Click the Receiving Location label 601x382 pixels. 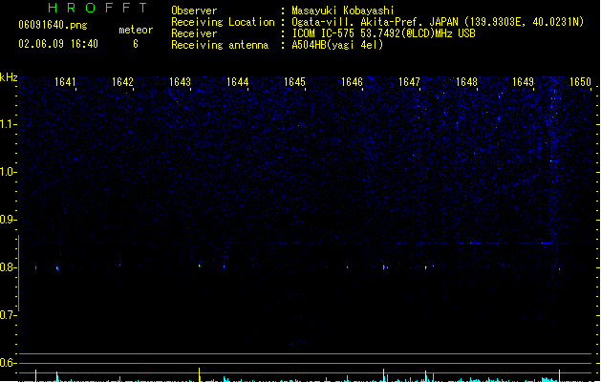(223, 22)
